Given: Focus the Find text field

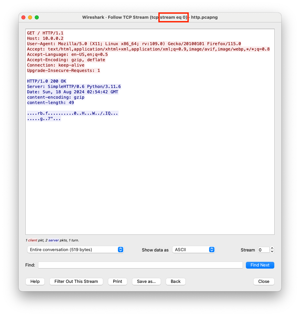Looking at the screenshot, I should point(140,265).
